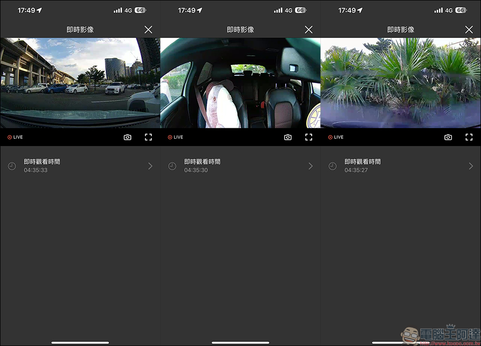Take snapshot of the palm tree view

click(x=448, y=137)
